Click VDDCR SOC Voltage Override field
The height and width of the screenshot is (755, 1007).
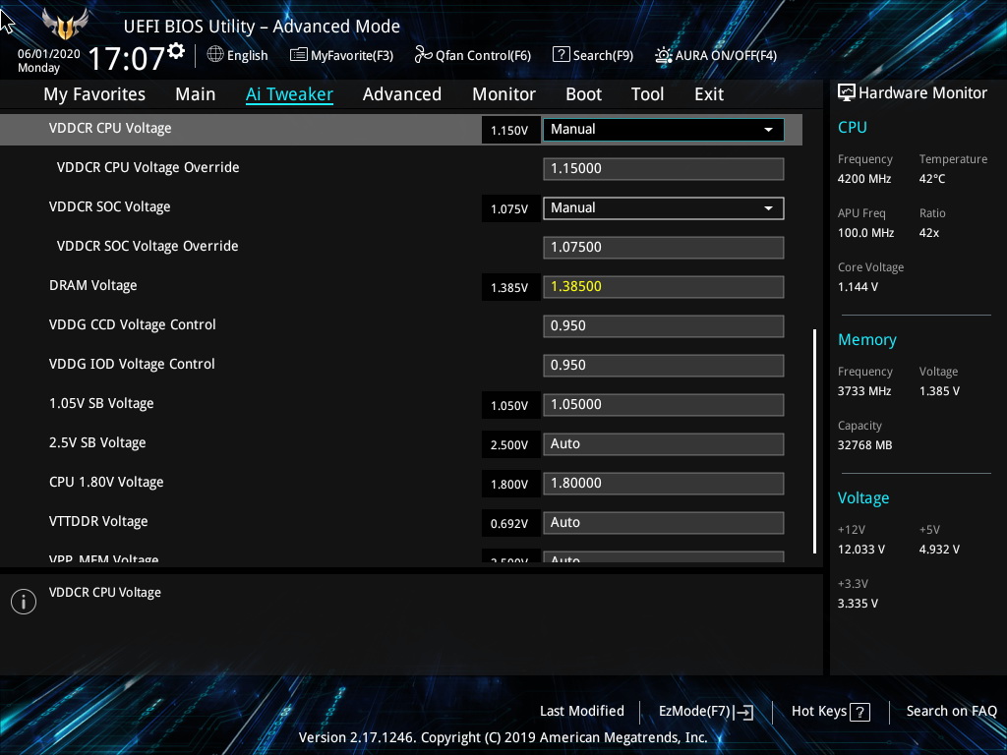pyautogui.click(x=664, y=247)
